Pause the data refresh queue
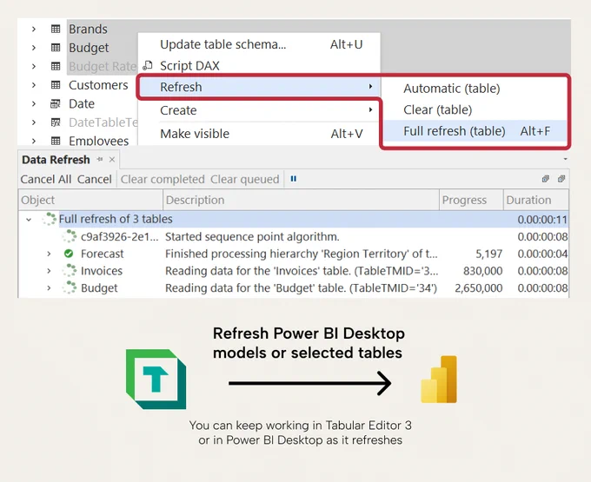 [x=294, y=179]
